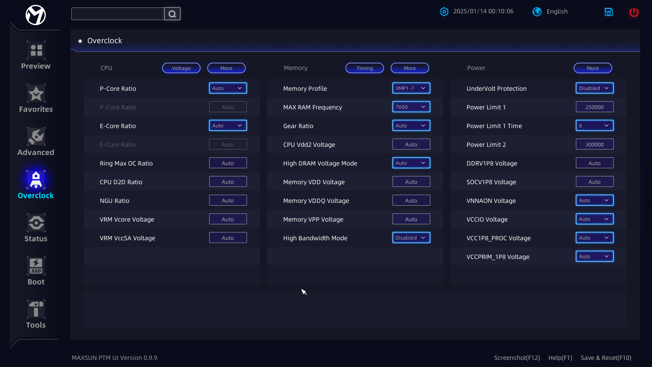Open the Tools hammer icon

[36, 309]
